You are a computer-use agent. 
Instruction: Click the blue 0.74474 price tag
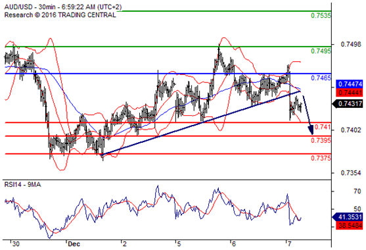350,84
